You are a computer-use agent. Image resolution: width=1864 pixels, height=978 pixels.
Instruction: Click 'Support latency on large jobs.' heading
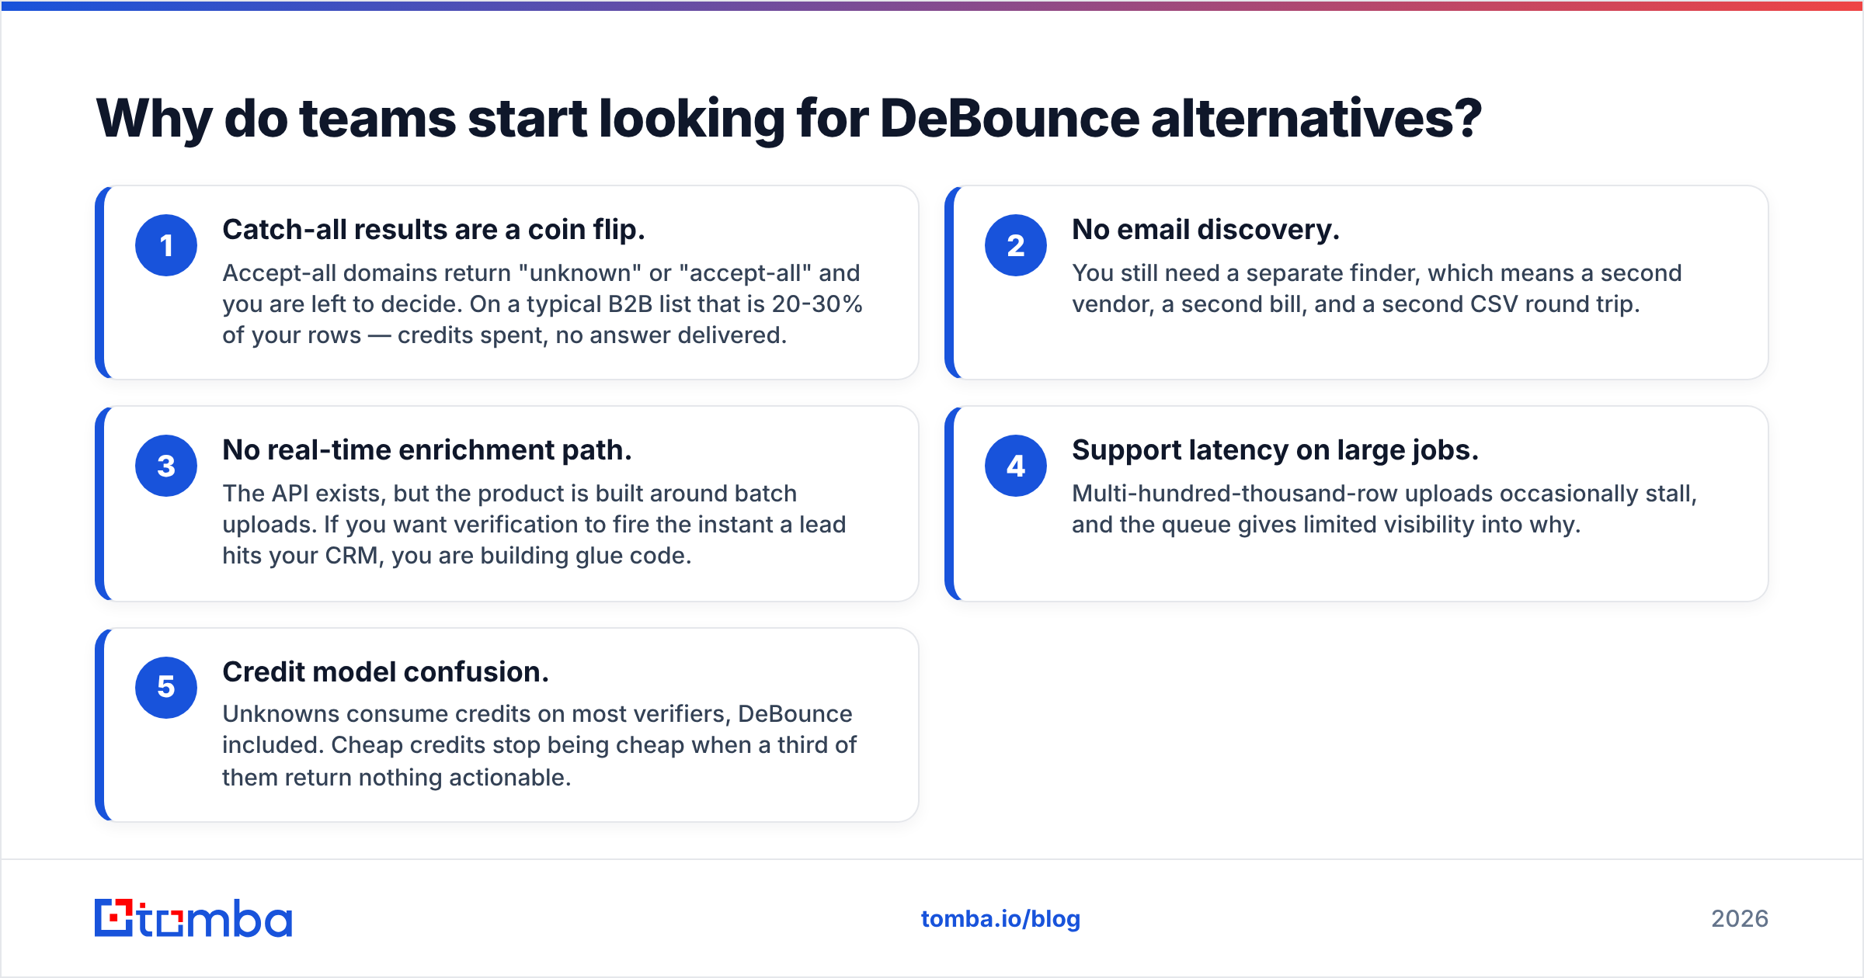tap(1275, 450)
